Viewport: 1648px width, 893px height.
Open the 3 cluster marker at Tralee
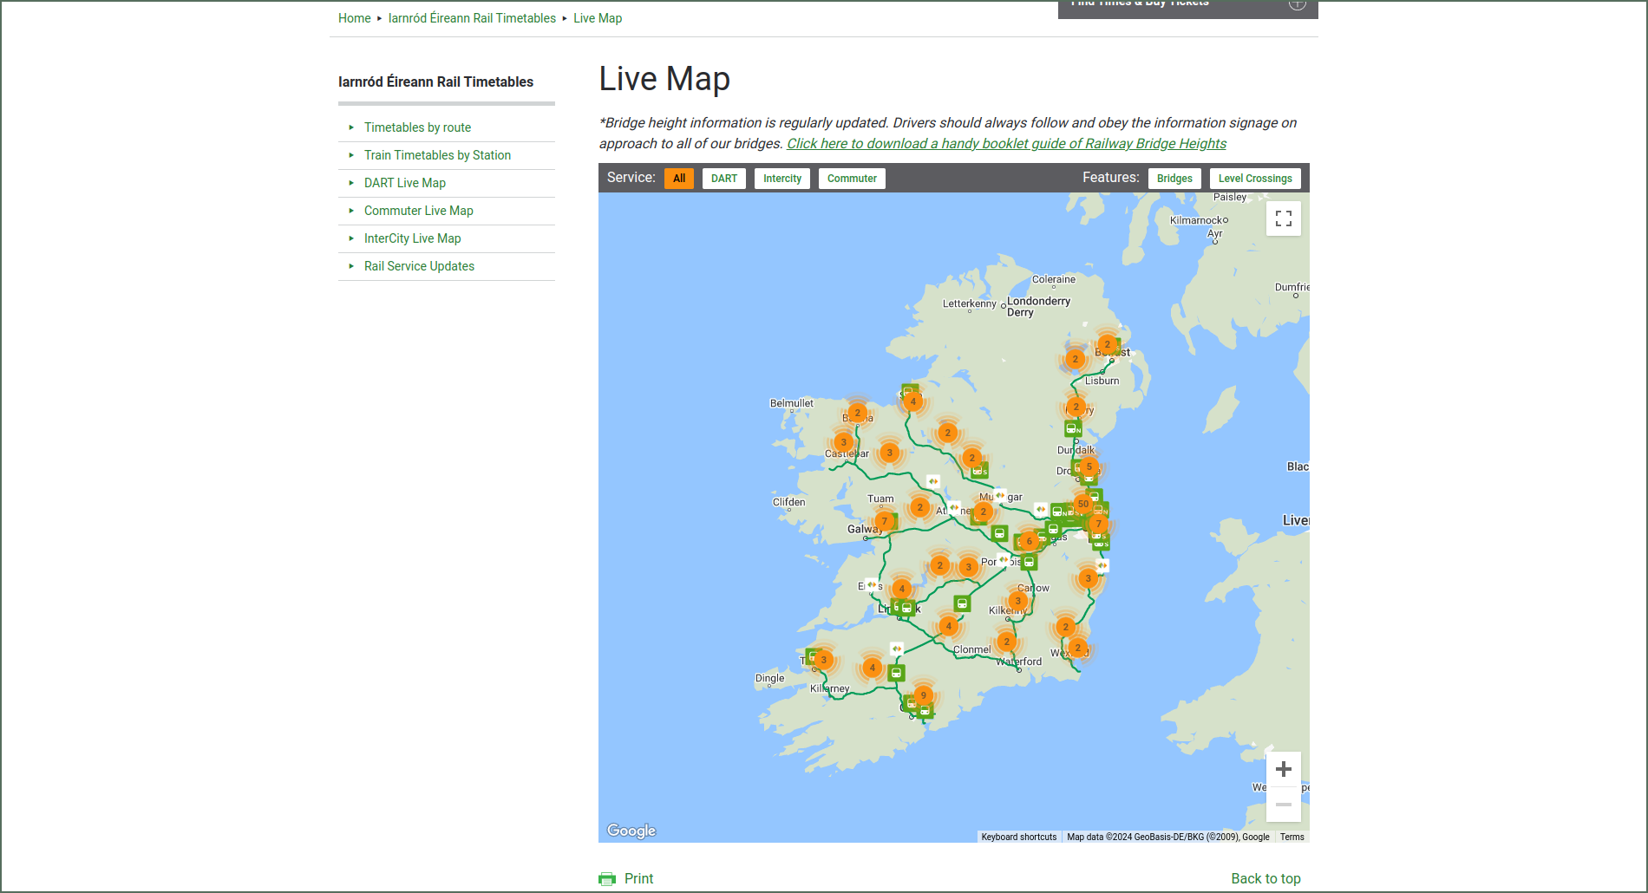[823, 660]
